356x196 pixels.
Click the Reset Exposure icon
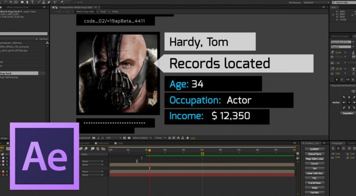(x=188, y=138)
